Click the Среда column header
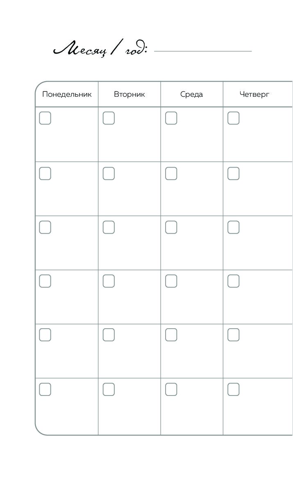Screen dimensions: 293x484 point(191,94)
